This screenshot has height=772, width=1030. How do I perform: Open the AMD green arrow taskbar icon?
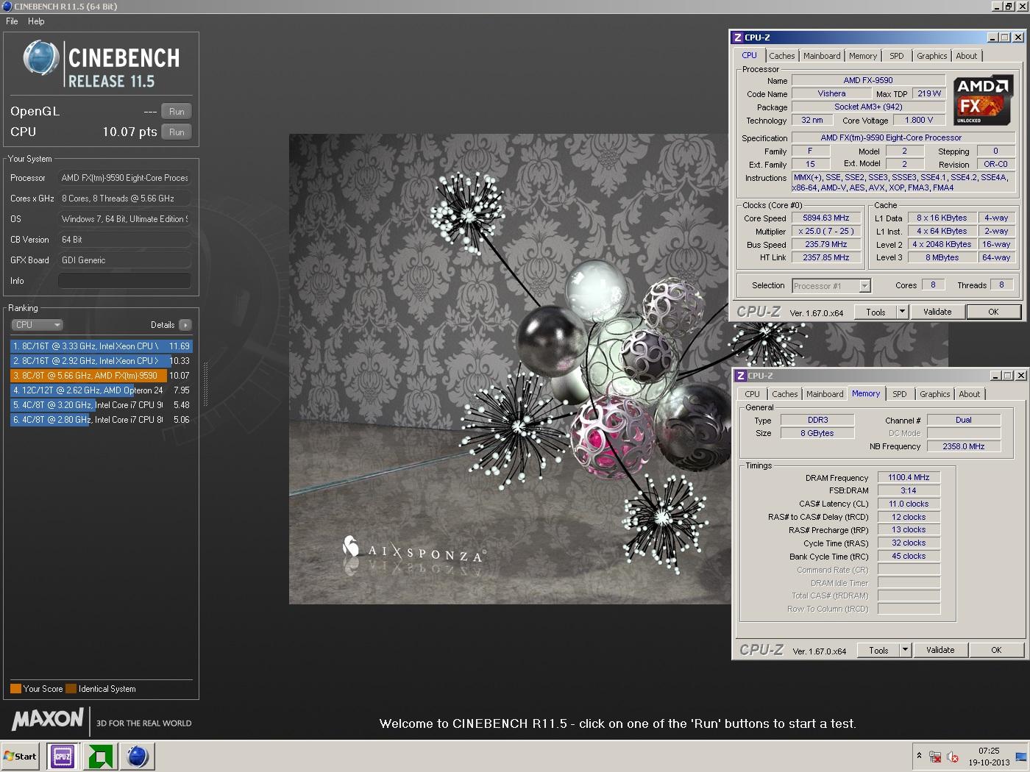[x=100, y=756]
